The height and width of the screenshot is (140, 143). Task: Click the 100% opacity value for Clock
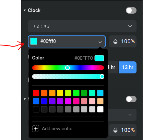(x=128, y=41)
